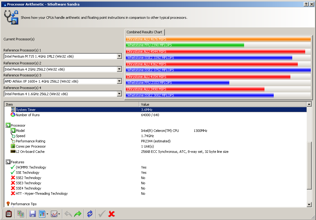Click the green Whetstone FPU 2390 MFLOPS bar
Image resolution: width=316 pixels, height=220 pixels.
[185, 45]
